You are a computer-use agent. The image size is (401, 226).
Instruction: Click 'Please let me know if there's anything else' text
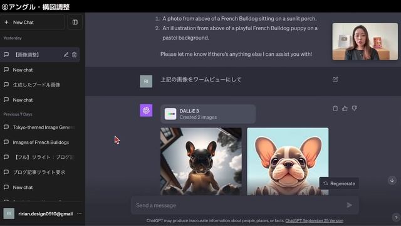pyautogui.click(x=236, y=54)
